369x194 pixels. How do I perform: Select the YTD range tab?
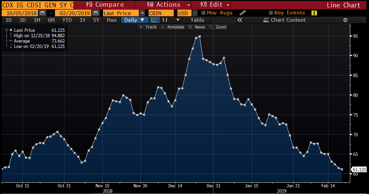(67, 20)
